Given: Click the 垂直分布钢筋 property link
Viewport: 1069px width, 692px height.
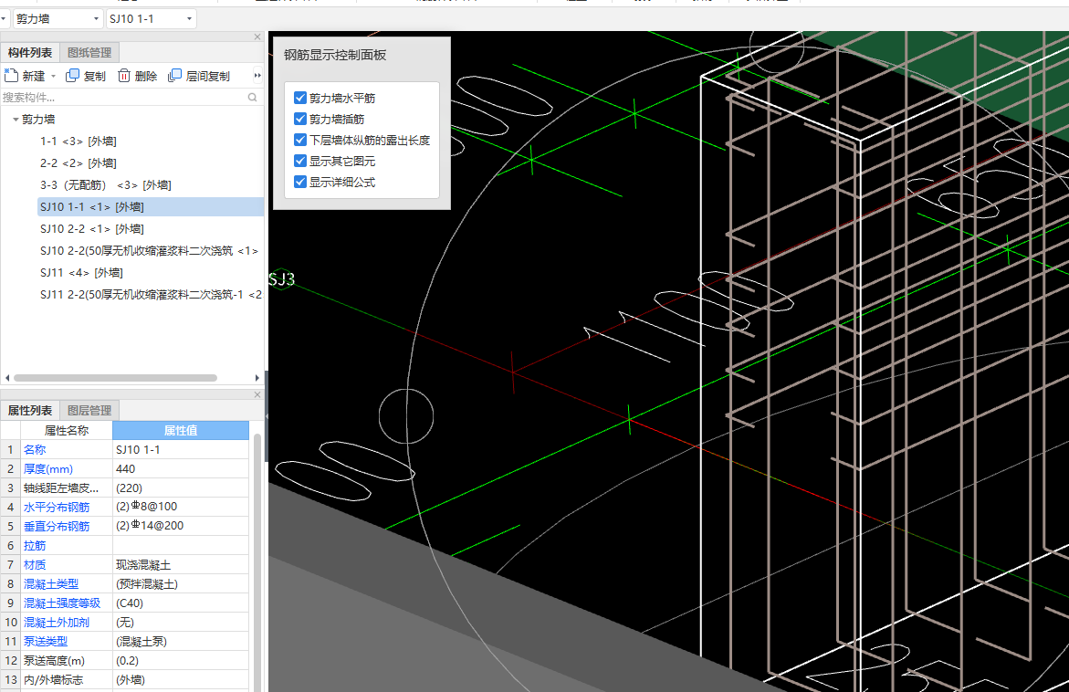Looking at the screenshot, I should pyautogui.click(x=57, y=527).
